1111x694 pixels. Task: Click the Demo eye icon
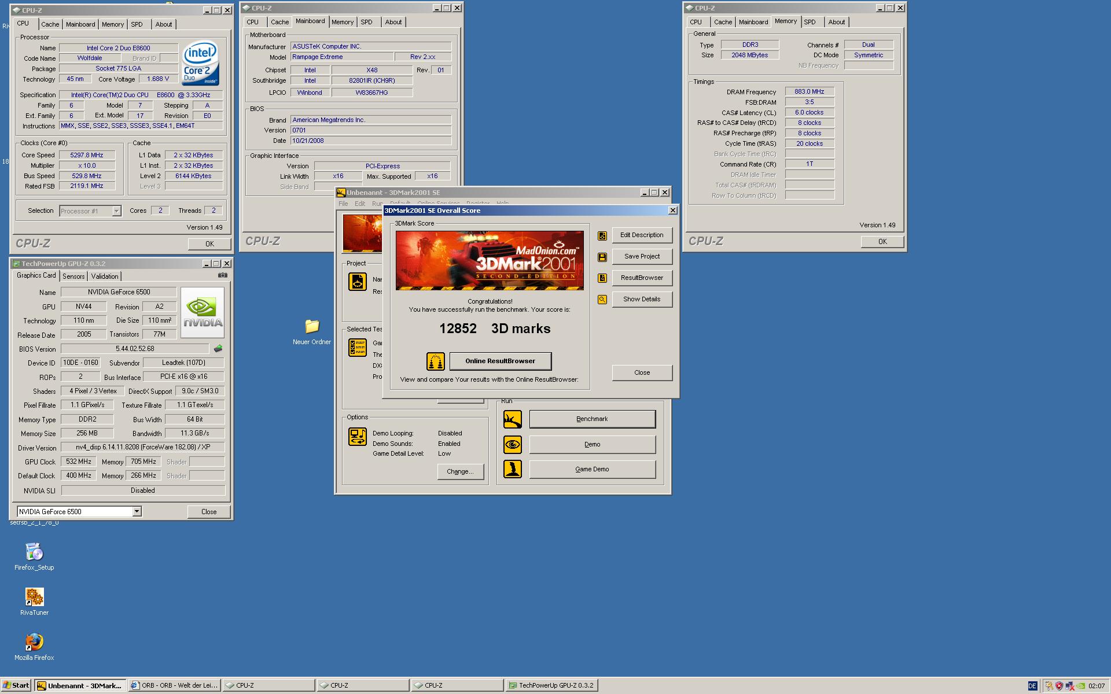512,445
